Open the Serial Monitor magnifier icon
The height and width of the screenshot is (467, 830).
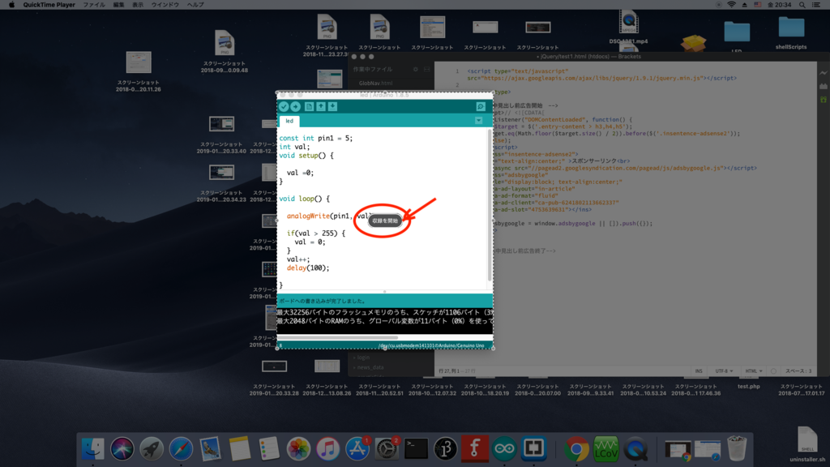click(x=481, y=107)
